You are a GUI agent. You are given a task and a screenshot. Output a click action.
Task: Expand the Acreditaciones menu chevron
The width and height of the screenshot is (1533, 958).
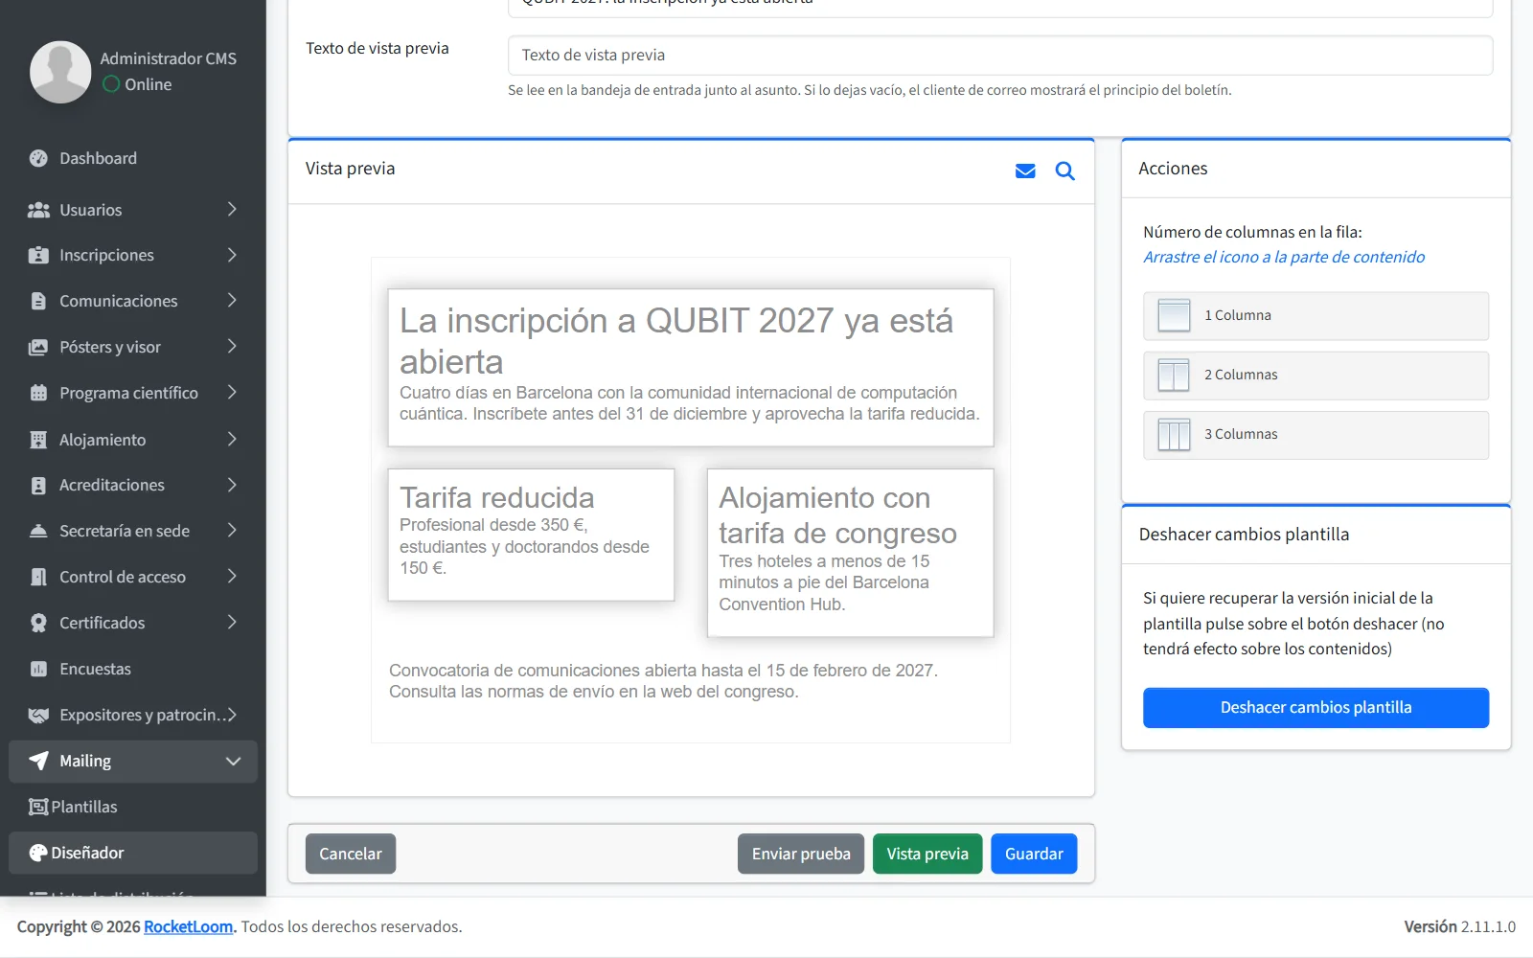click(232, 486)
